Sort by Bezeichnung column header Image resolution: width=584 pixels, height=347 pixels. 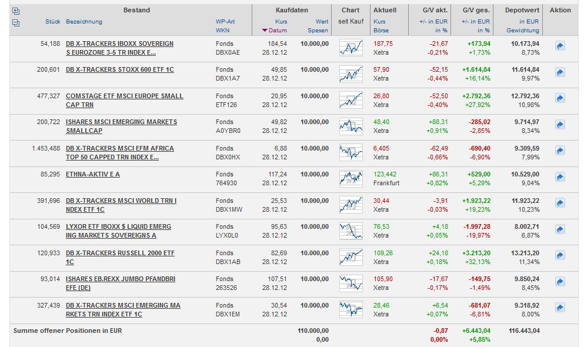84,22
